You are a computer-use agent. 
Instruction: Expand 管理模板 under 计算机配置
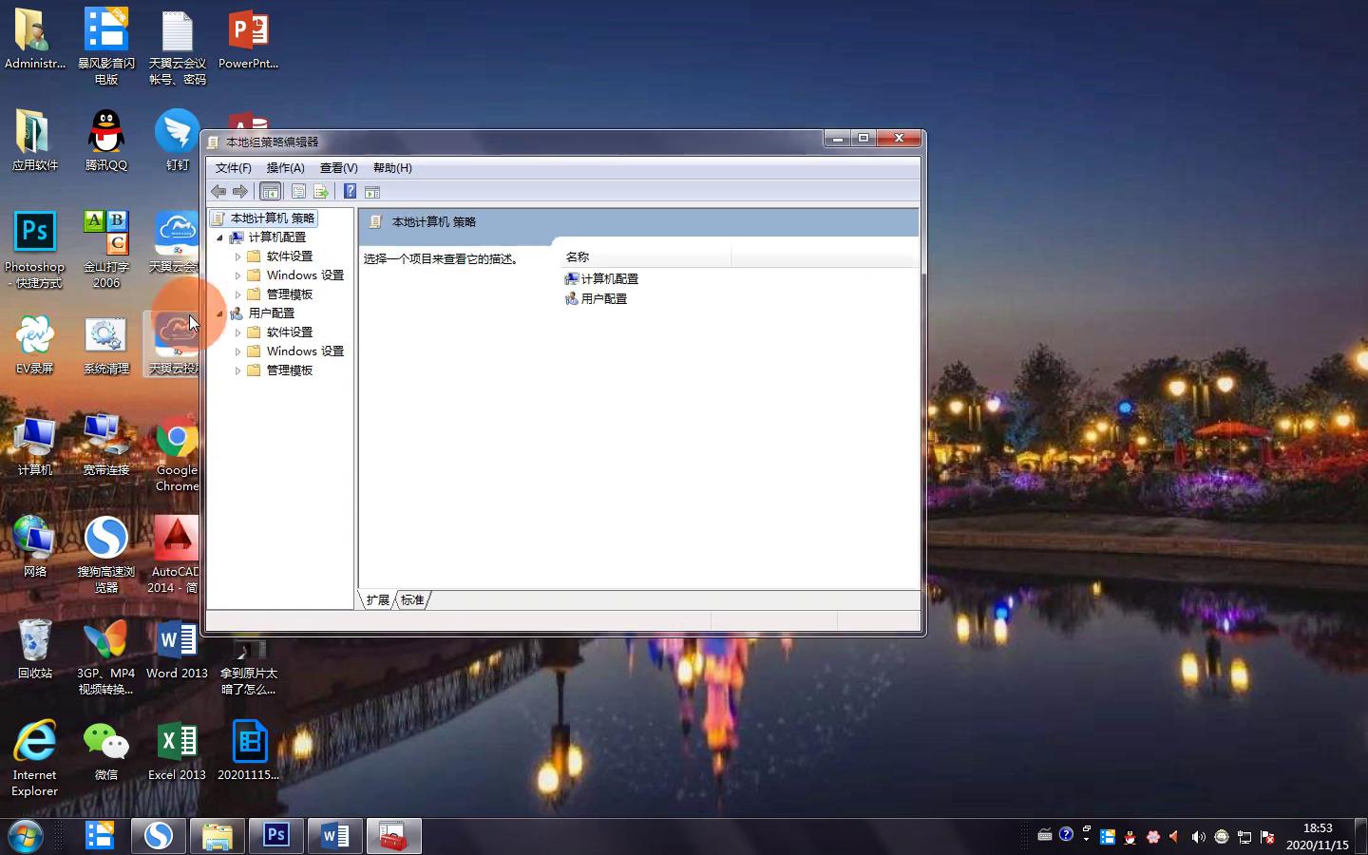(x=238, y=294)
